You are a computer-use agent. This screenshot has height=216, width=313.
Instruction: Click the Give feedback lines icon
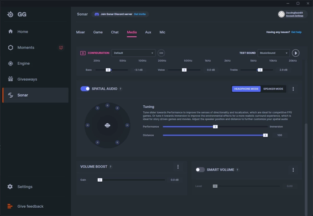(10, 206)
